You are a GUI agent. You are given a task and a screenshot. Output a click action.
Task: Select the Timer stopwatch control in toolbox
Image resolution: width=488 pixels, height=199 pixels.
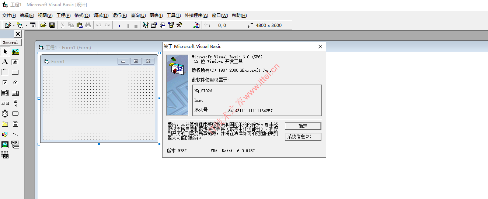(5, 114)
